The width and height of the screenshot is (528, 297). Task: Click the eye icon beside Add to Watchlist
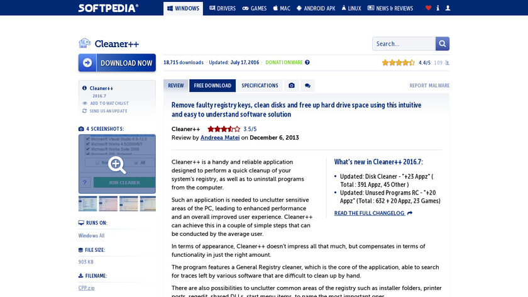point(85,103)
